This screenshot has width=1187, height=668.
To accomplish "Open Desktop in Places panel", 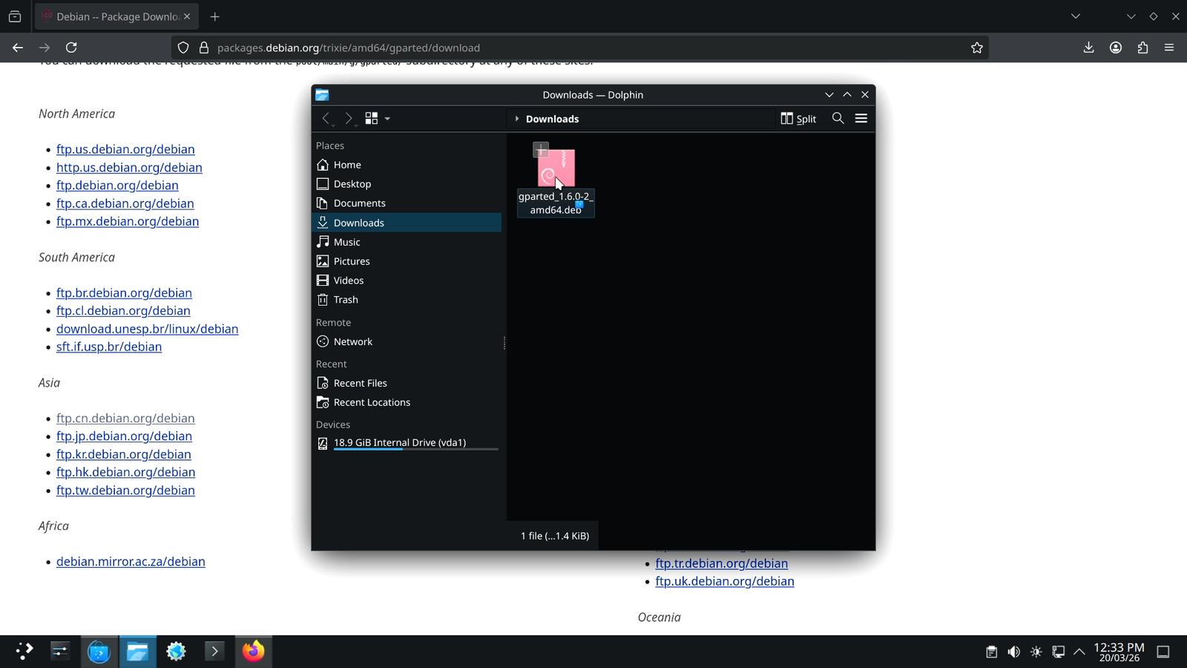I will click(x=407, y=184).
